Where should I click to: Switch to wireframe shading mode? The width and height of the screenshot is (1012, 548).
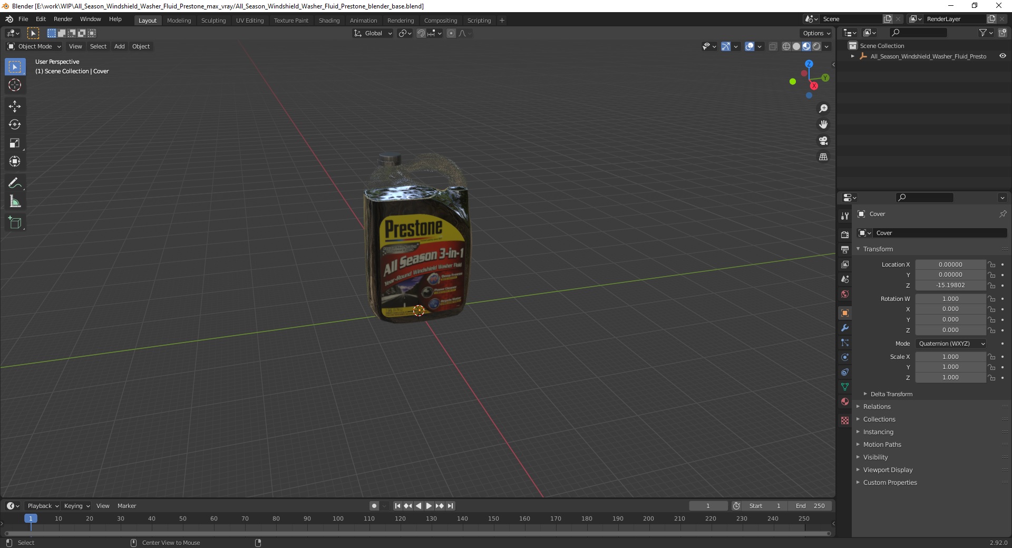pyautogui.click(x=786, y=46)
